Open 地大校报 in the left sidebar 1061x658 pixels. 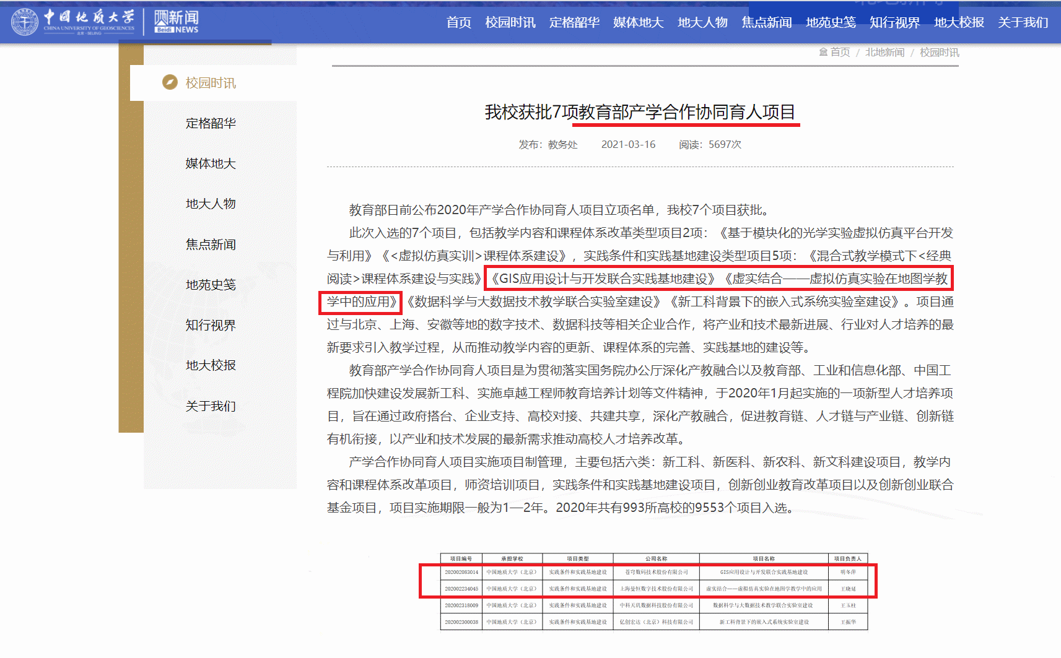click(211, 365)
